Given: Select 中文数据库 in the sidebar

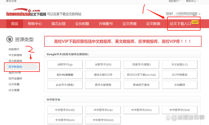Looking at the screenshot, I should 15,55.
